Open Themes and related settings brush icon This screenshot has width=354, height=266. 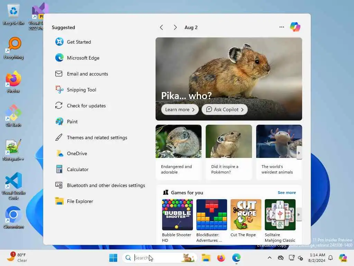pyautogui.click(x=59, y=137)
